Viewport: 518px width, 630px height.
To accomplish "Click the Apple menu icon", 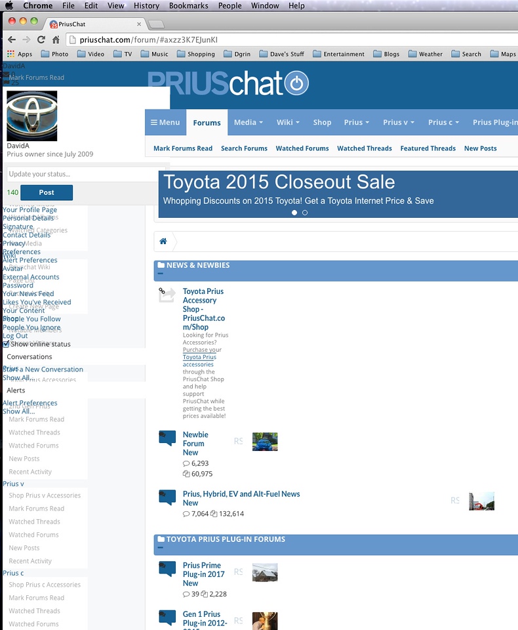I will (9, 6).
